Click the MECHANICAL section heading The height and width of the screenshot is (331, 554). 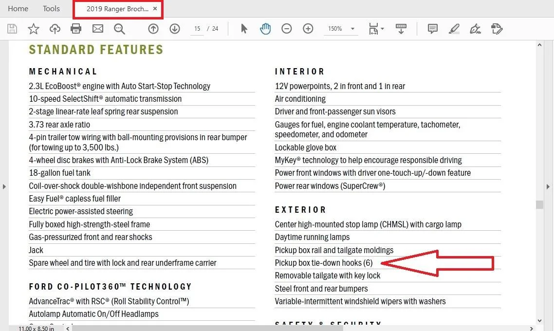(63, 72)
